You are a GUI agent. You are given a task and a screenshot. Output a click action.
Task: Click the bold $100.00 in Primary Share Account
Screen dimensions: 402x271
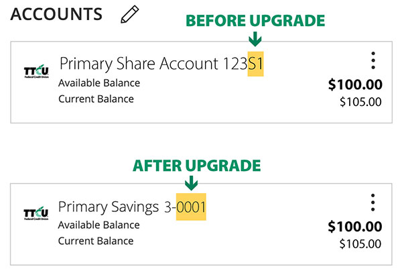[355, 85]
